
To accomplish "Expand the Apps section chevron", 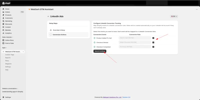I will [x=6, y=48].
